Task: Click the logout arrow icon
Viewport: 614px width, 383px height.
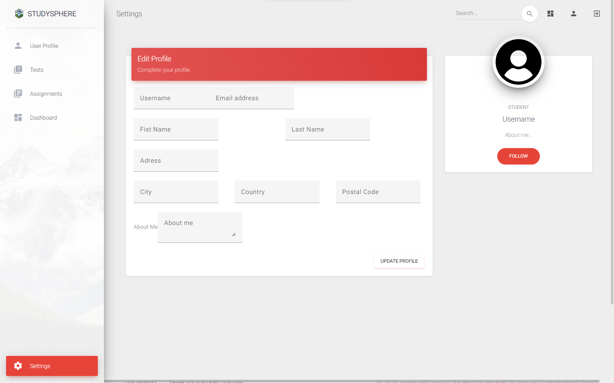Action: [x=597, y=14]
